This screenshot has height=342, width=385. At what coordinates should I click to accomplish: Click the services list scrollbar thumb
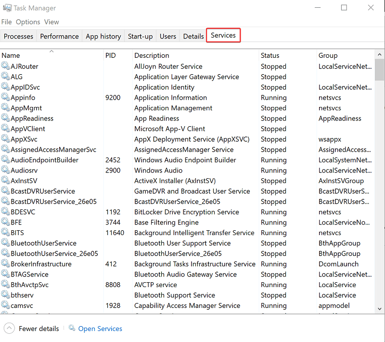pos(380,69)
